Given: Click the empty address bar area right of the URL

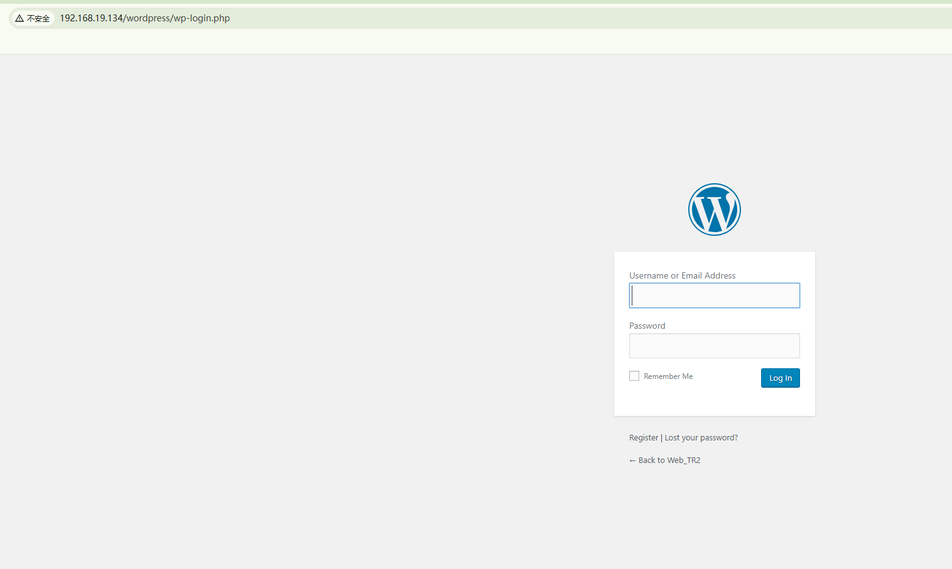Looking at the screenshot, I should pyautogui.click(x=565, y=18).
